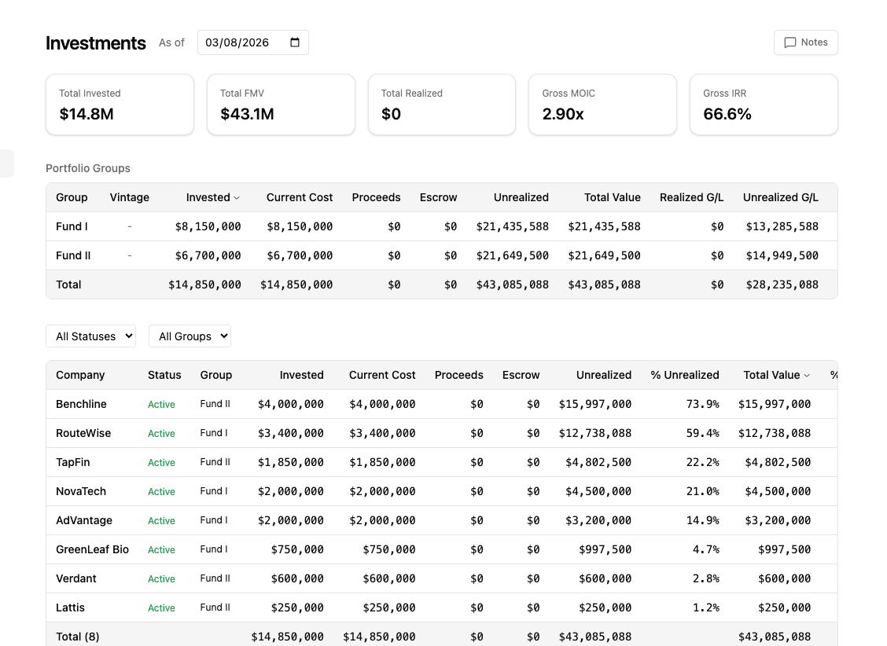This screenshot has height=646, width=887.
Task: Open the NovaTech company row
Action: (x=442, y=492)
